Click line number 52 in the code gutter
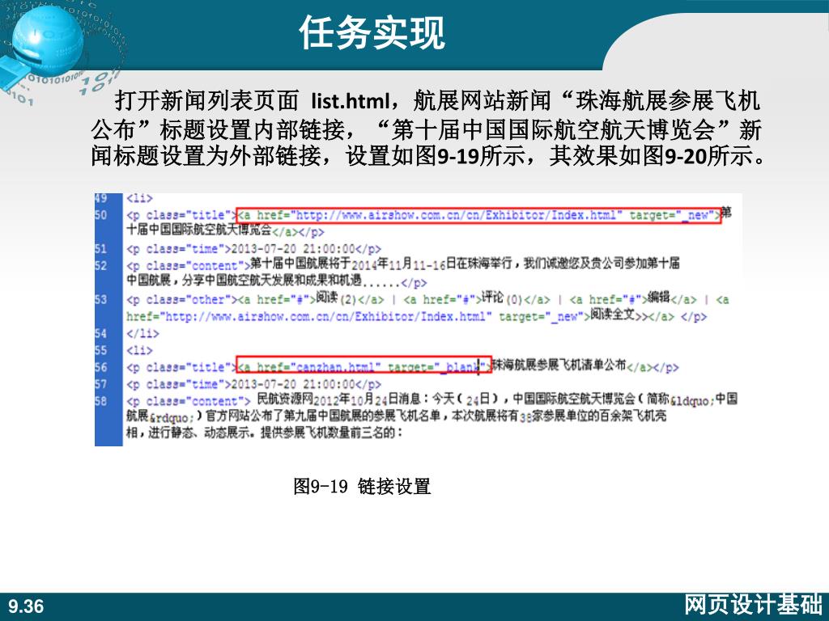 click(101, 265)
